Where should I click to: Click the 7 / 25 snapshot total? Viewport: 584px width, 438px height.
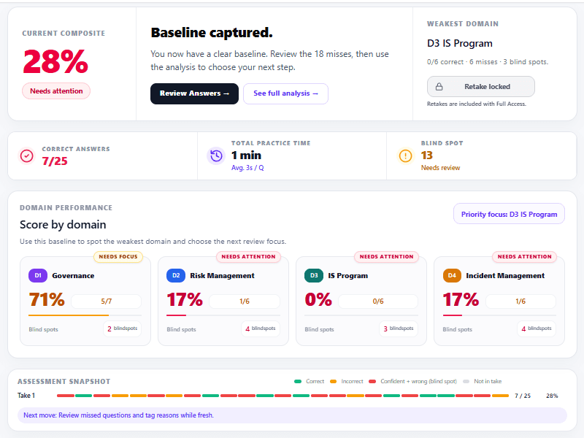[523, 396]
